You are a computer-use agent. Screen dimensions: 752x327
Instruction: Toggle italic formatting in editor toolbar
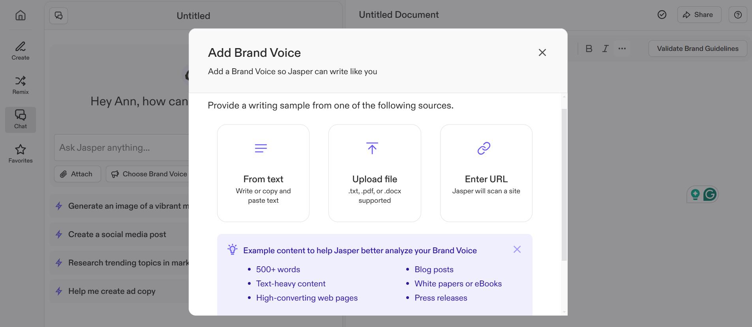point(605,49)
